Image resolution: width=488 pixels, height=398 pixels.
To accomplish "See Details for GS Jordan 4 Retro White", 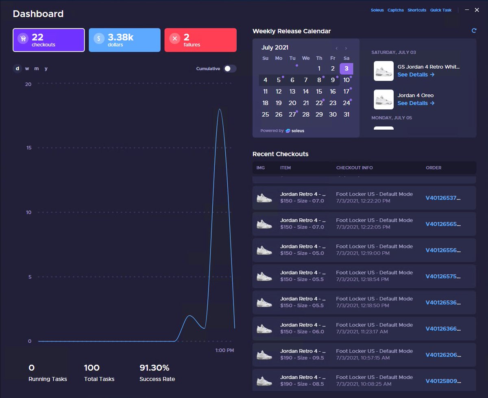I will coord(416,75).
